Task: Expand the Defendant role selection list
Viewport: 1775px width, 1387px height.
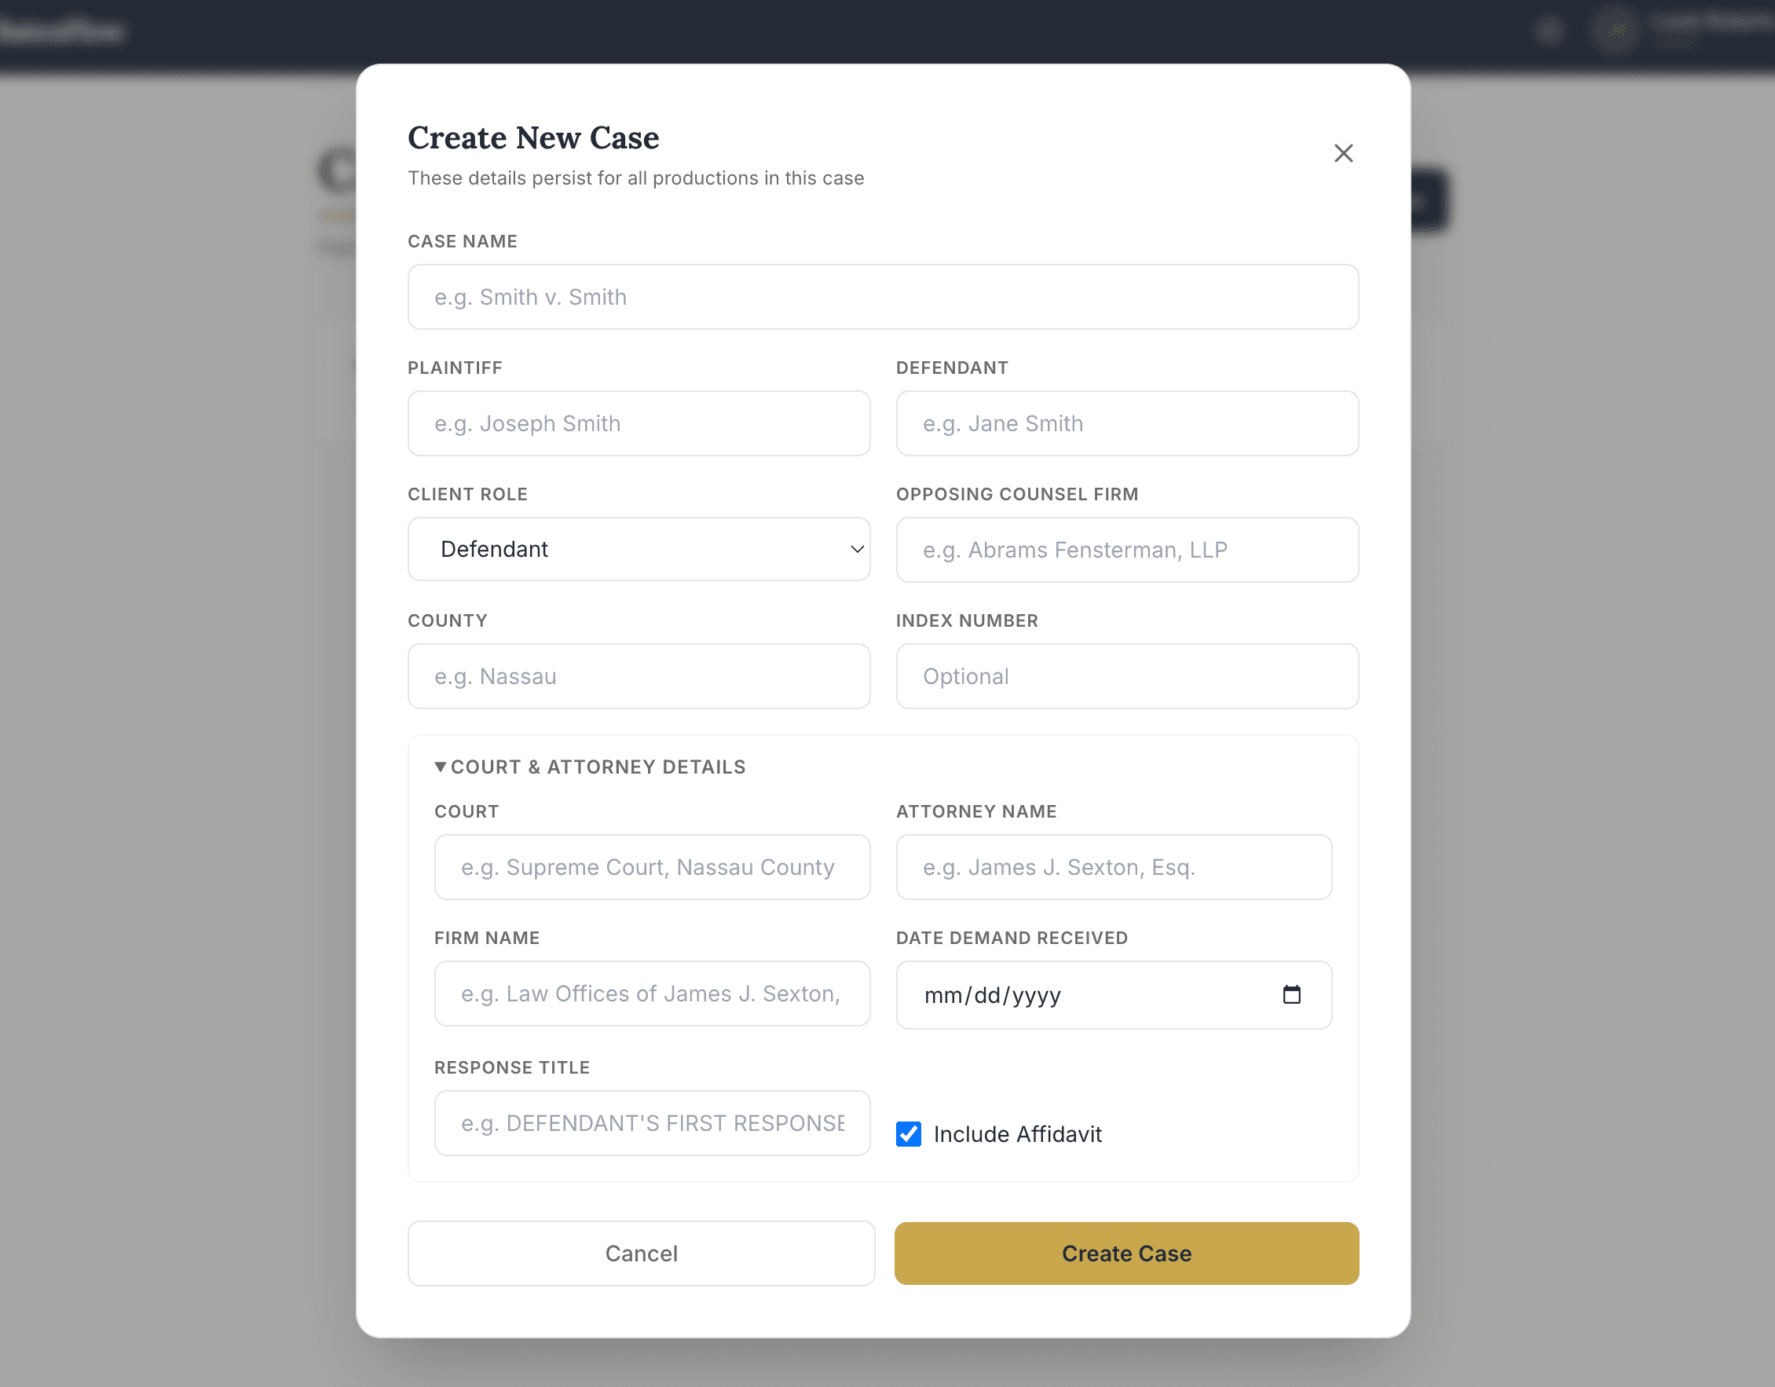Action: [639, 549]
